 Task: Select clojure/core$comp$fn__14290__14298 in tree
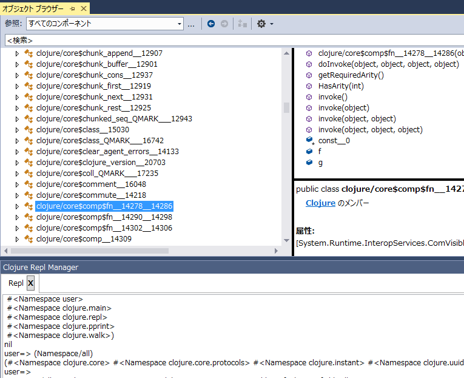tap(104, 217)
